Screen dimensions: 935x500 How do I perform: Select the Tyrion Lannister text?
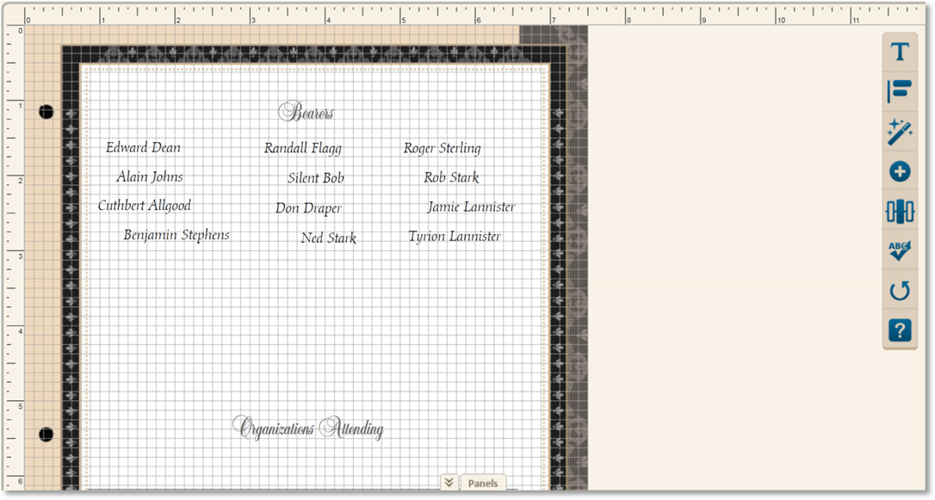coord(454,237)
